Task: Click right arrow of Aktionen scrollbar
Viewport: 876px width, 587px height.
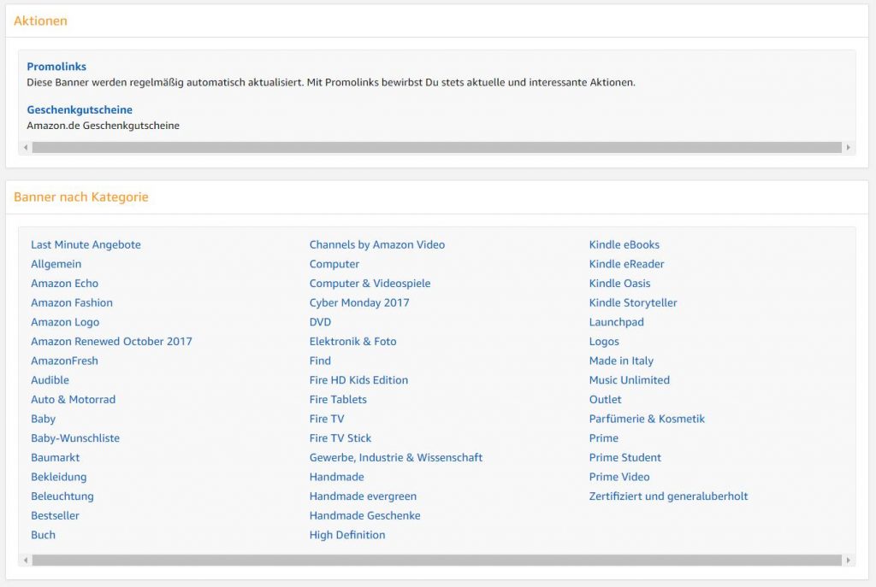Action: point(848,147)
